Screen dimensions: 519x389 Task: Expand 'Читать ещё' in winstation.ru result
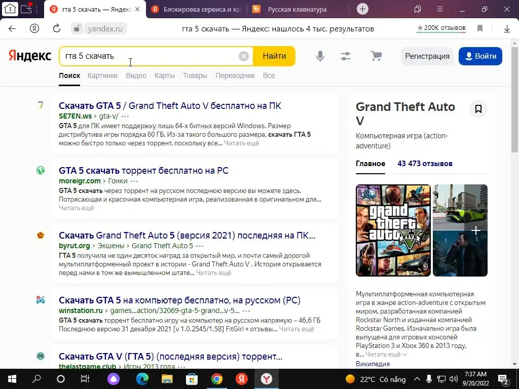[296, 329]
